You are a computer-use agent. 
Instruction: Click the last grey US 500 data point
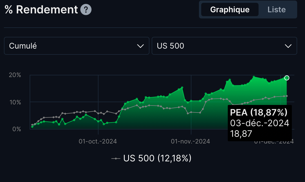287,96
